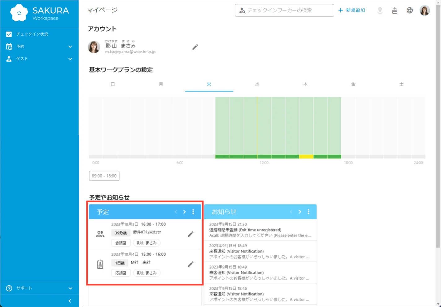The height and width of the screenshot is (307, 441).
Task: Click the globe language icon
Action: tap(410, 11)
